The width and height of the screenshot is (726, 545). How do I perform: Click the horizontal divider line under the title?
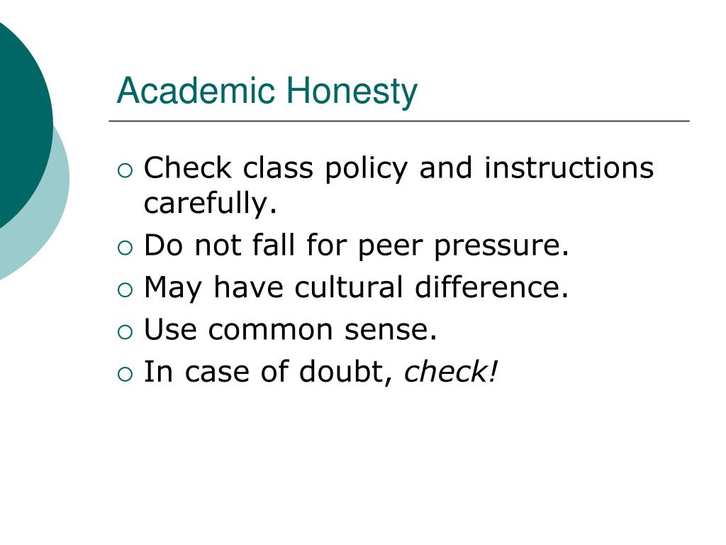399,121
